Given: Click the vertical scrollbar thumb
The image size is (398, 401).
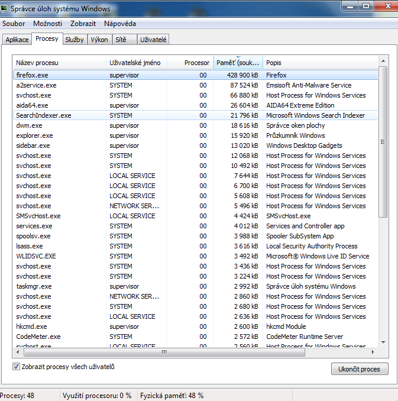Looking at the screenshot, I should pyautogui.click(x=383, y=142).
